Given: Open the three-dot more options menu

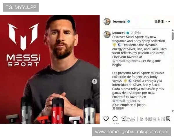Looking at the screenshot, I should pos(168,21).
